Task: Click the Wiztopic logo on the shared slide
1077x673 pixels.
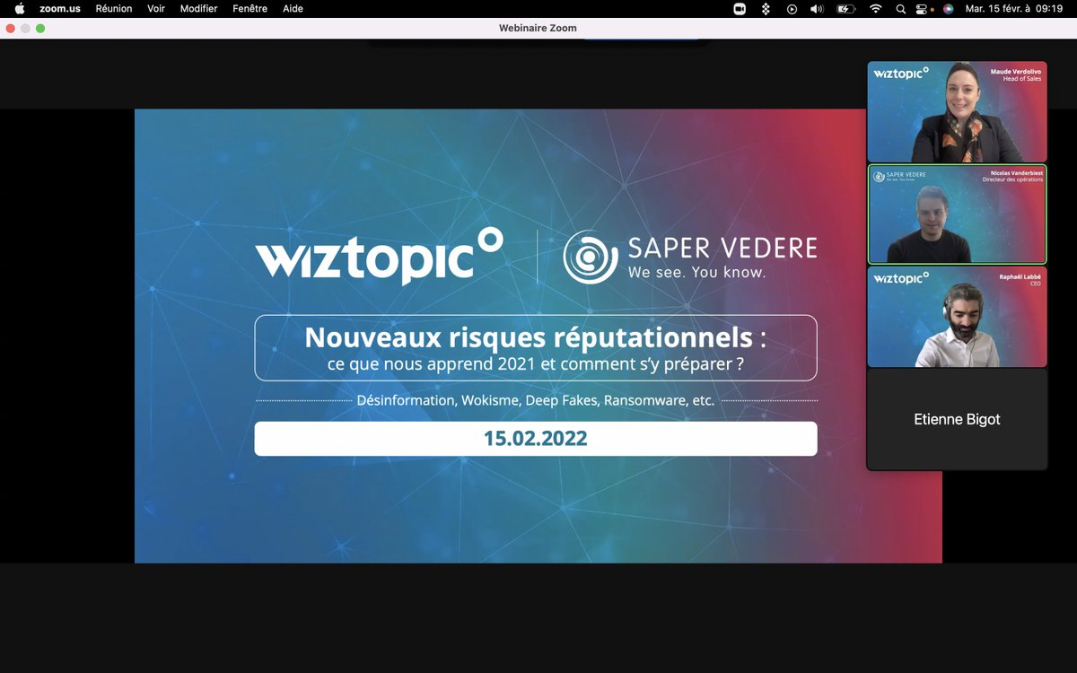Action: click(379, 255)
